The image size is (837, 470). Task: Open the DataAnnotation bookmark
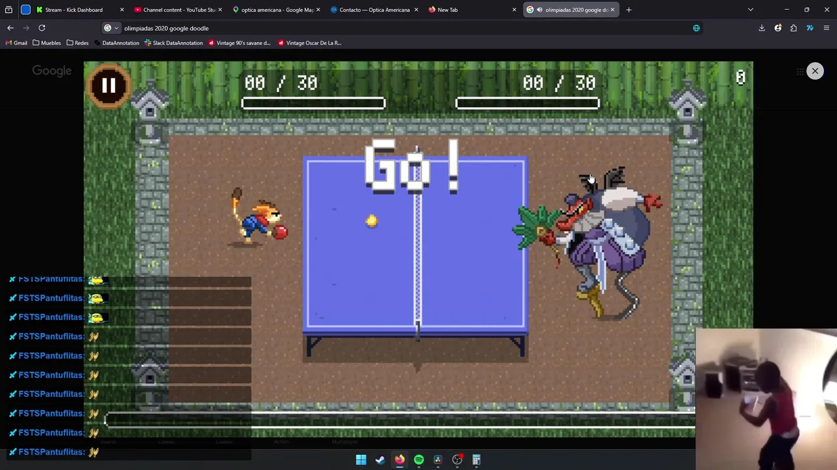point(116,43)
